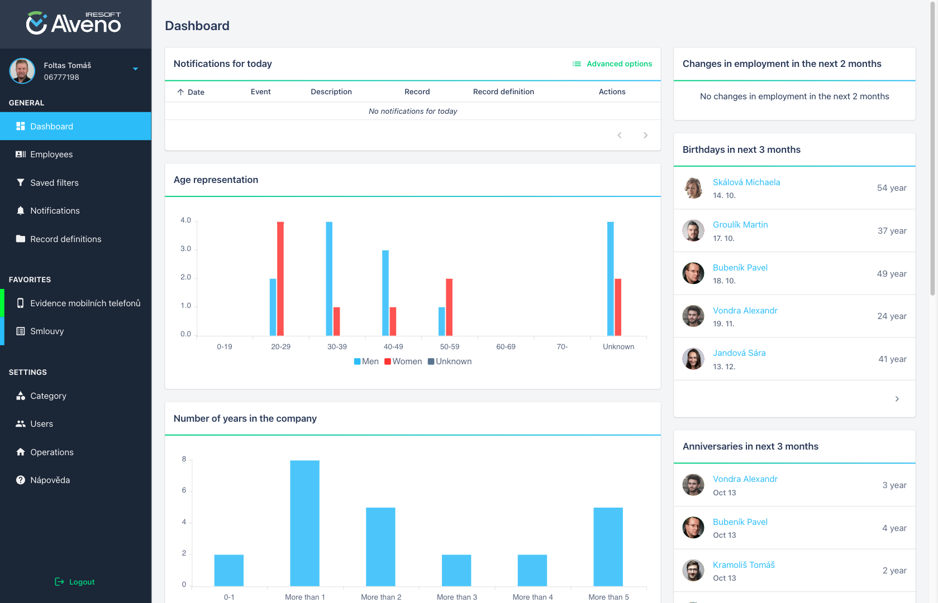This screenshot has width=938, height=603.
Task: Switch to the Smlouvy favorites item
Action: coord(20,331)
